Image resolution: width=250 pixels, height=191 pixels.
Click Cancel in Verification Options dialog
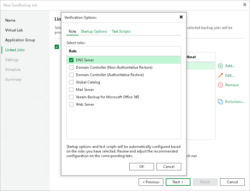click(x=169, y=167)
